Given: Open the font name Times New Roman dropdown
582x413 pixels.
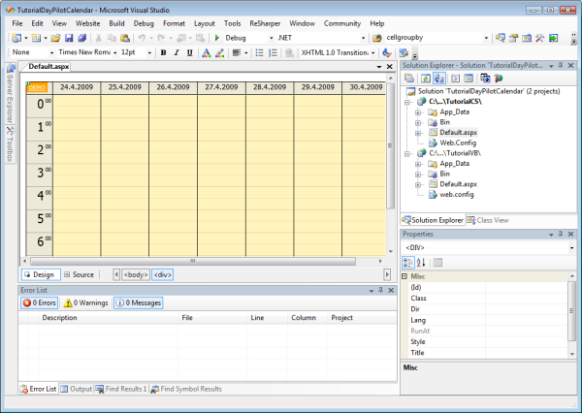Looking at the screenshot, I should tap(114, 52).
